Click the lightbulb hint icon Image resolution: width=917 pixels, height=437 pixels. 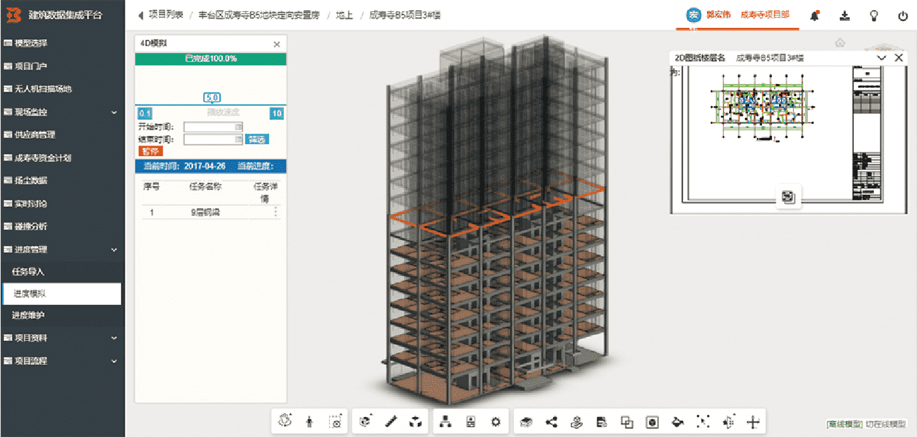[x=874, y=16]
